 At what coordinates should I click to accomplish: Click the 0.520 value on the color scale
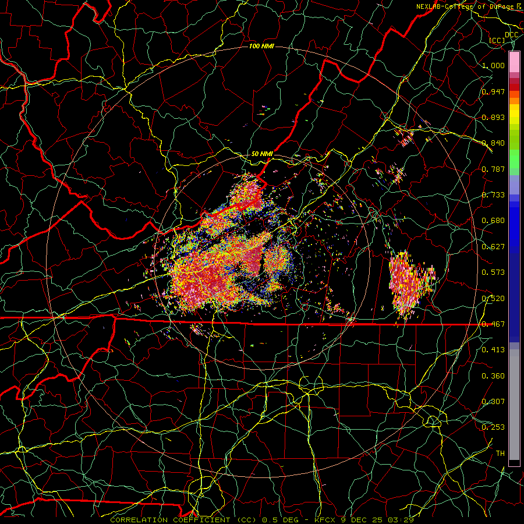click(x=493, y=298)
